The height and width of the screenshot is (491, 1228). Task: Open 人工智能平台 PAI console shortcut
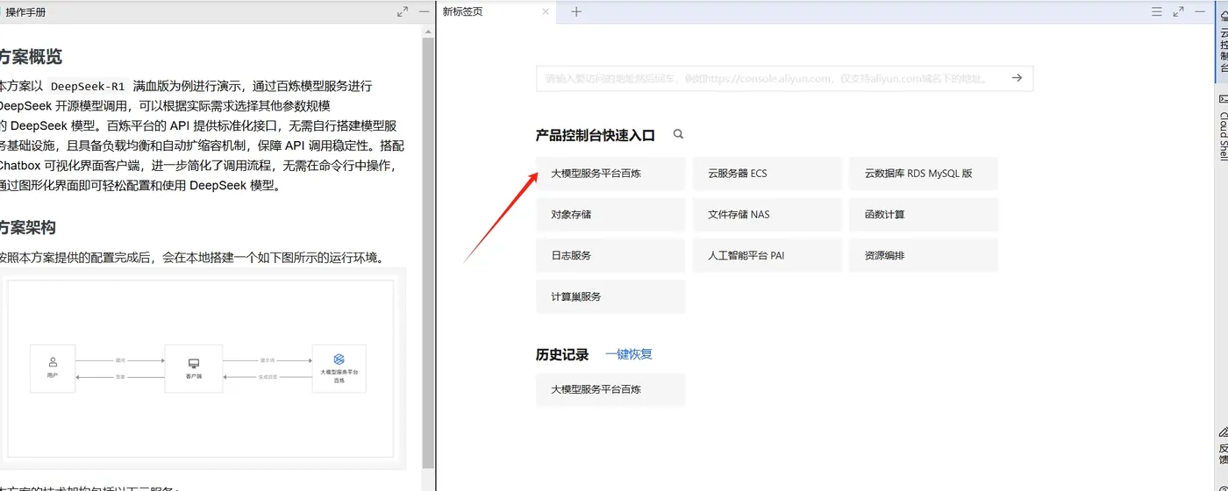(x=767, y=255)
